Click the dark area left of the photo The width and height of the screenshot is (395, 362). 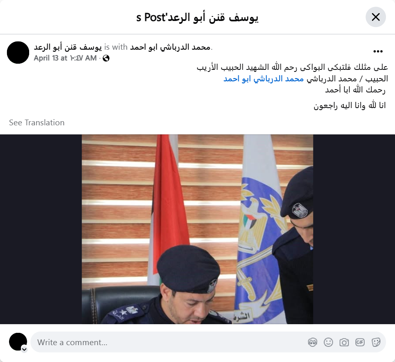pyautogui.click(x=41, y=229)
